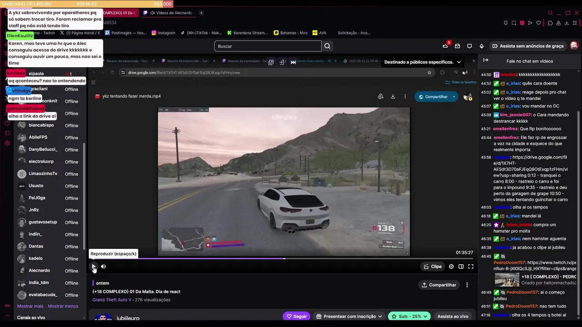Open the DanyBellucci_ channel in sidebar
Image resolution: width=582 pixels, height=327 pixels.
(x=50, y=149)
